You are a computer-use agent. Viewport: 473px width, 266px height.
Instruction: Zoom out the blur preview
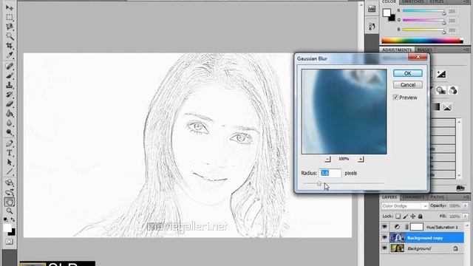327,159
